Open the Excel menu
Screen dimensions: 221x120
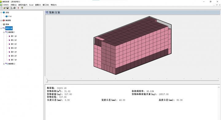31,5
